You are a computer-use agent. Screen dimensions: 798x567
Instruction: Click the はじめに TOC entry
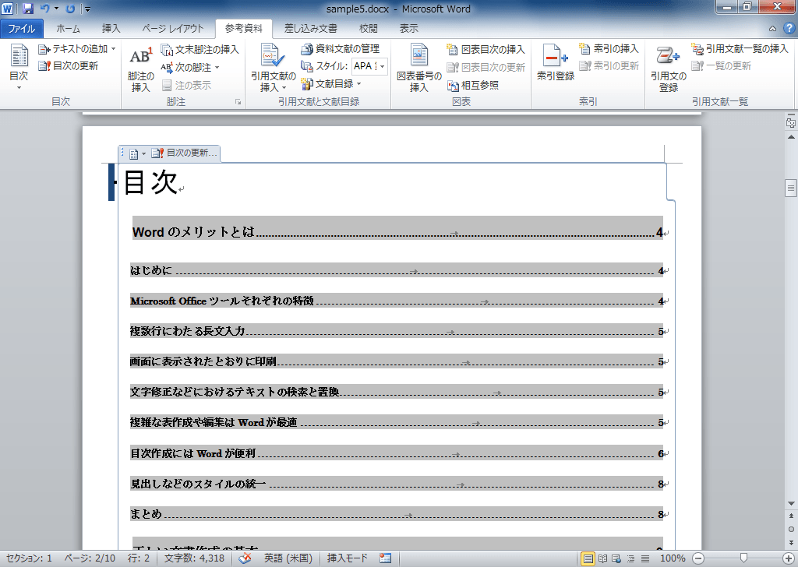pos(397,270)
